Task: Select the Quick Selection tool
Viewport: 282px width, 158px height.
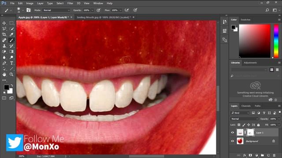Action: click(11, 29)
